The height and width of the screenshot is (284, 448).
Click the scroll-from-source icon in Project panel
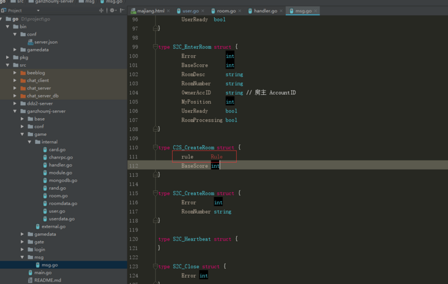tap(101, 10)
